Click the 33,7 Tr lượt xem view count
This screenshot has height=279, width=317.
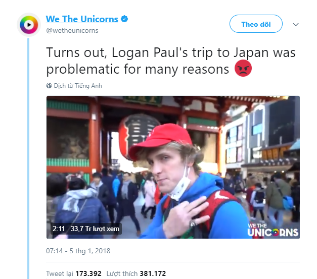tap(95, 229)
